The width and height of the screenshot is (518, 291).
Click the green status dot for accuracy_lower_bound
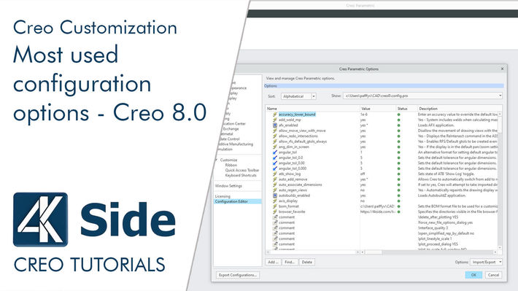pos(399,115)
